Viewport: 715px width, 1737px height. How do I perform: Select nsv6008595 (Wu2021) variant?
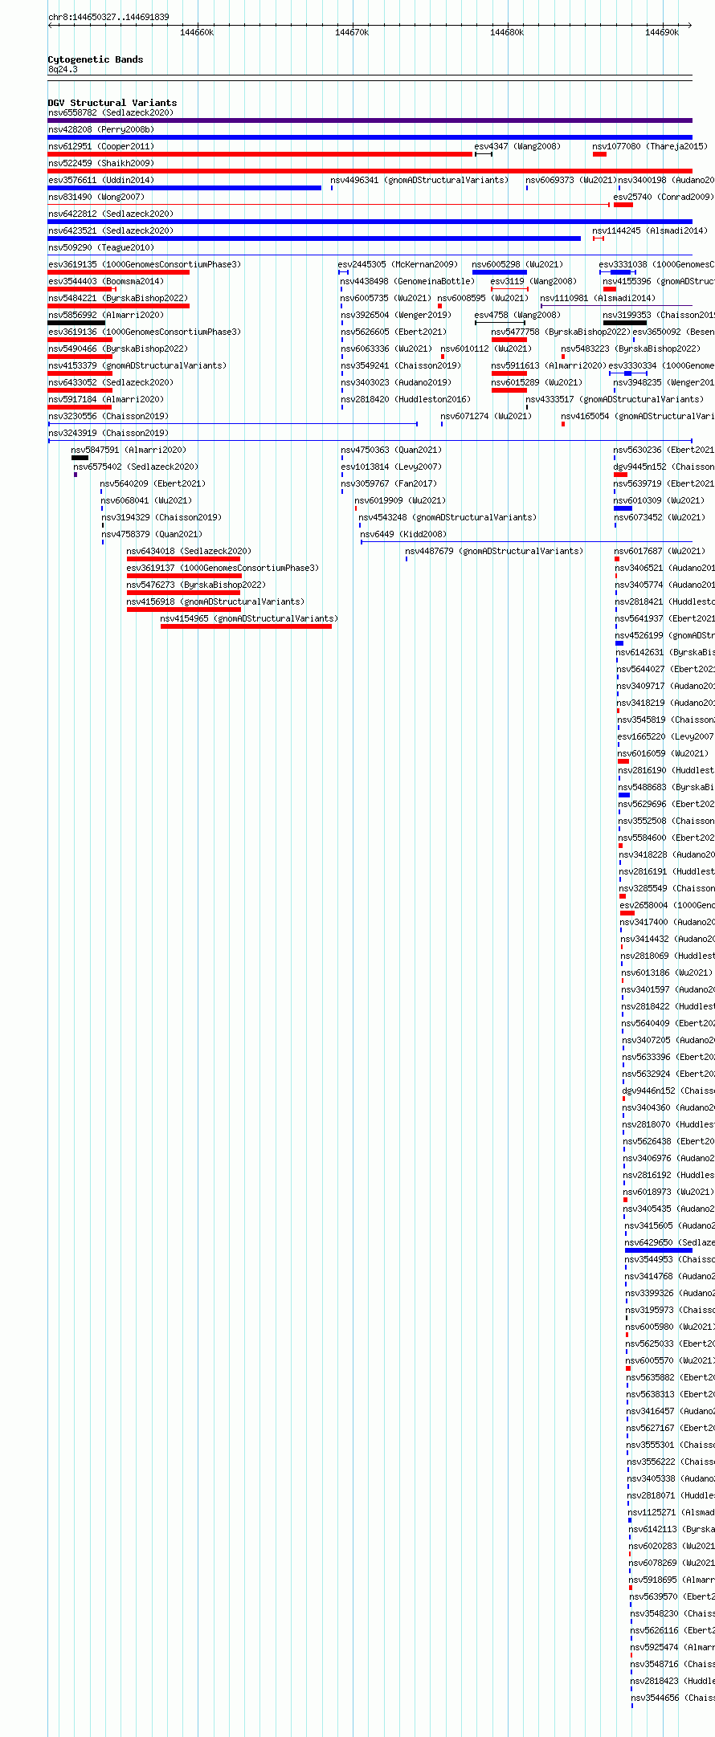483,298
